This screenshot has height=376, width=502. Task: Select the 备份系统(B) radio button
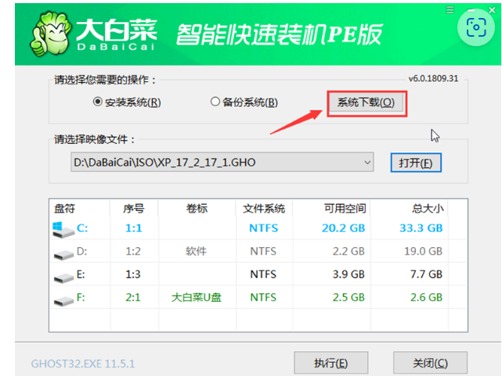tap(215, 102)
